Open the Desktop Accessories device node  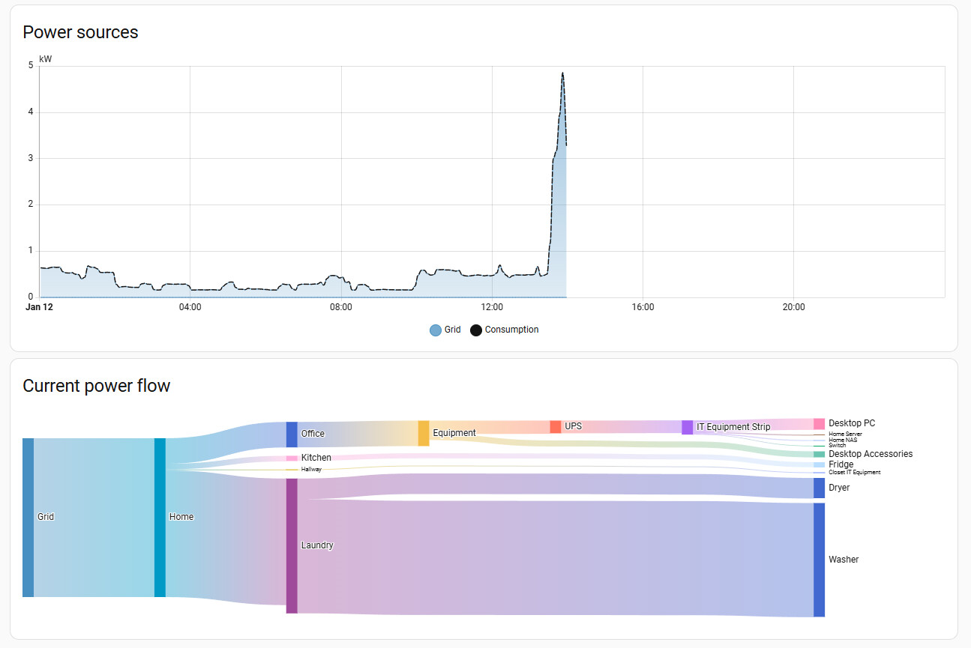[x=819, y=454]
